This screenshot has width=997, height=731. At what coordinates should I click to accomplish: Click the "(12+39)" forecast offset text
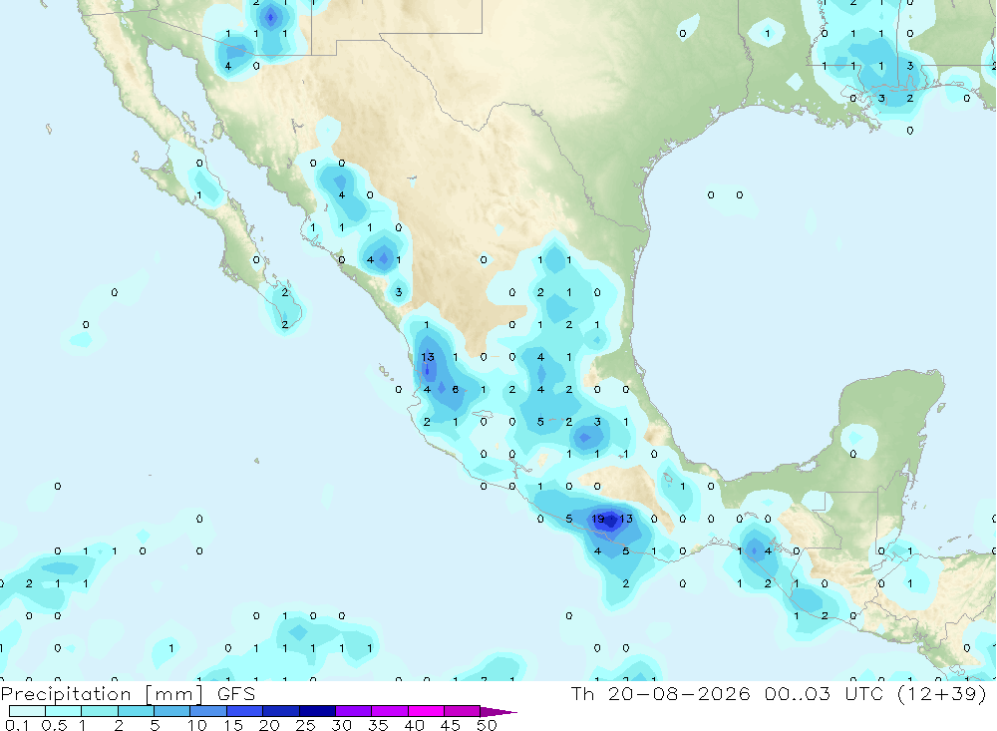point(942,693)
